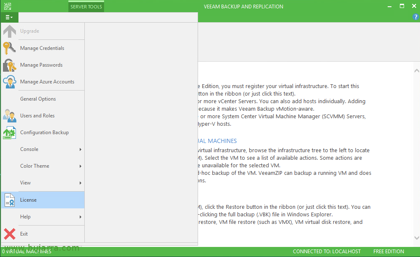Click the Manage Passwords padlock icon

(x=9, y=65)
